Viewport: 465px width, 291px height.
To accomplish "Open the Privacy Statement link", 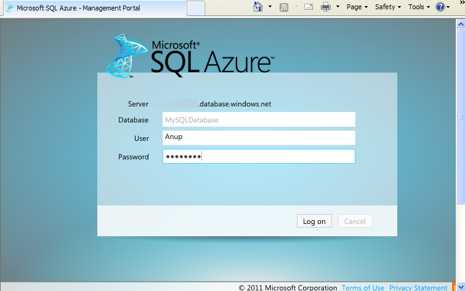I will [x=418, y=287].
